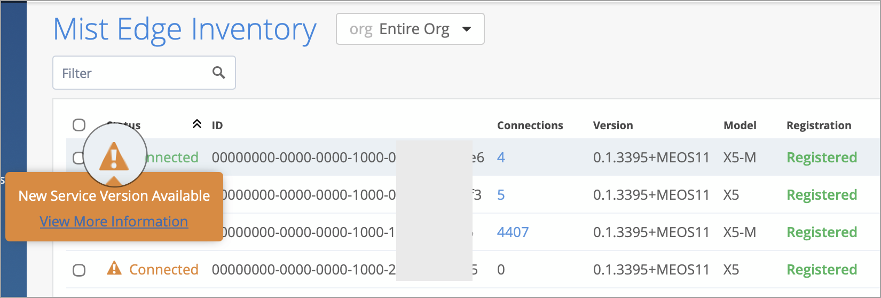Click version 0.1.3395+MEOS11 in connections 5 row
The image size is (881, 298).
pyautogui.click(x=651, y=195)
